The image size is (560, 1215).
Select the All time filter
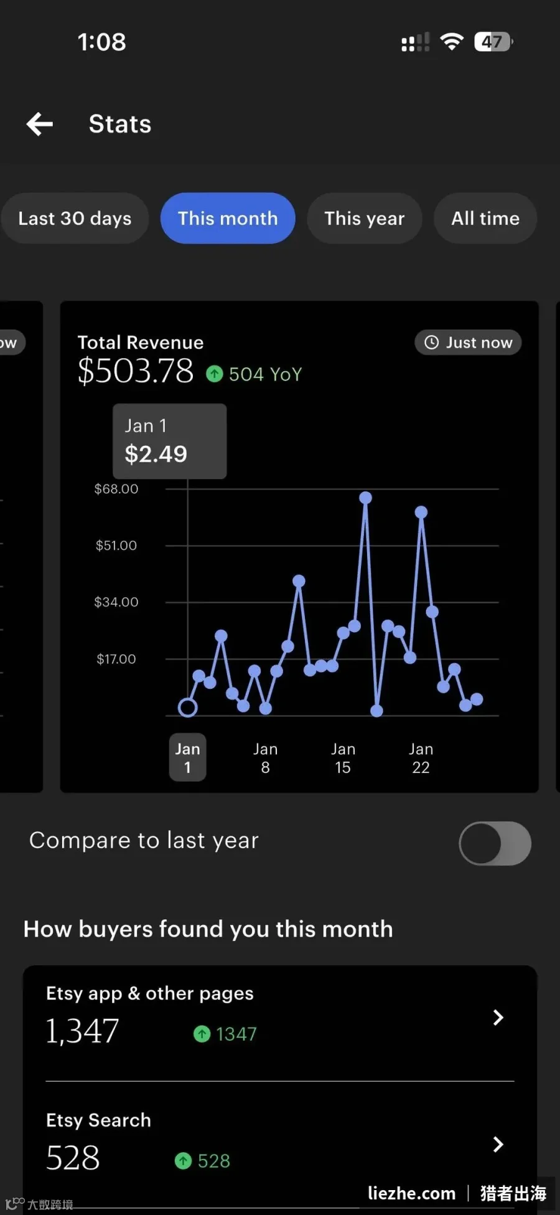485,218
